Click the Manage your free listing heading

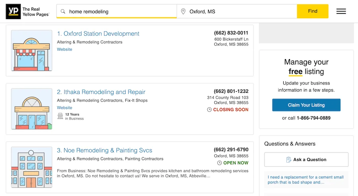pos(306,67)
